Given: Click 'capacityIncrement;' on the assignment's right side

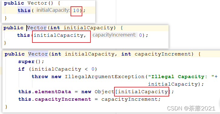Looking at the screenshot, I should coord(131,99).
